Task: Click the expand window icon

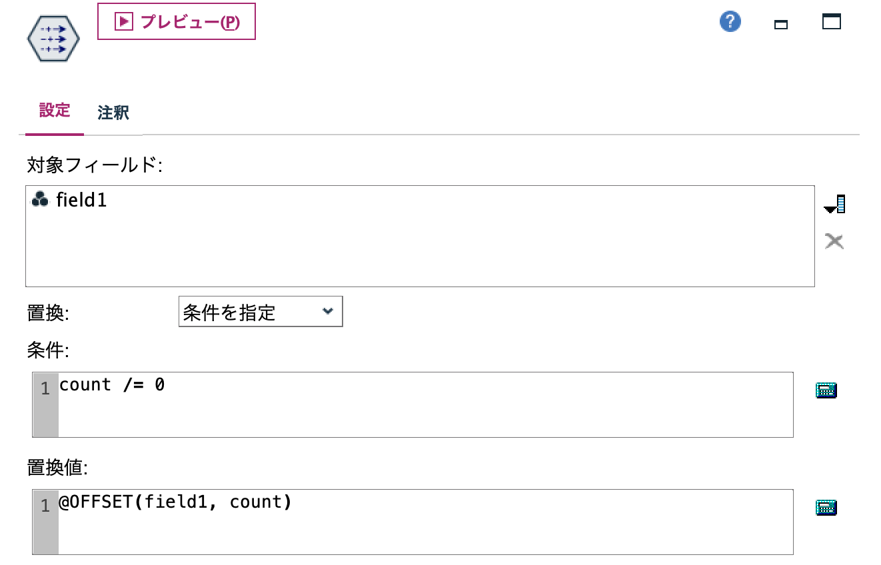Action: point(831,21)
